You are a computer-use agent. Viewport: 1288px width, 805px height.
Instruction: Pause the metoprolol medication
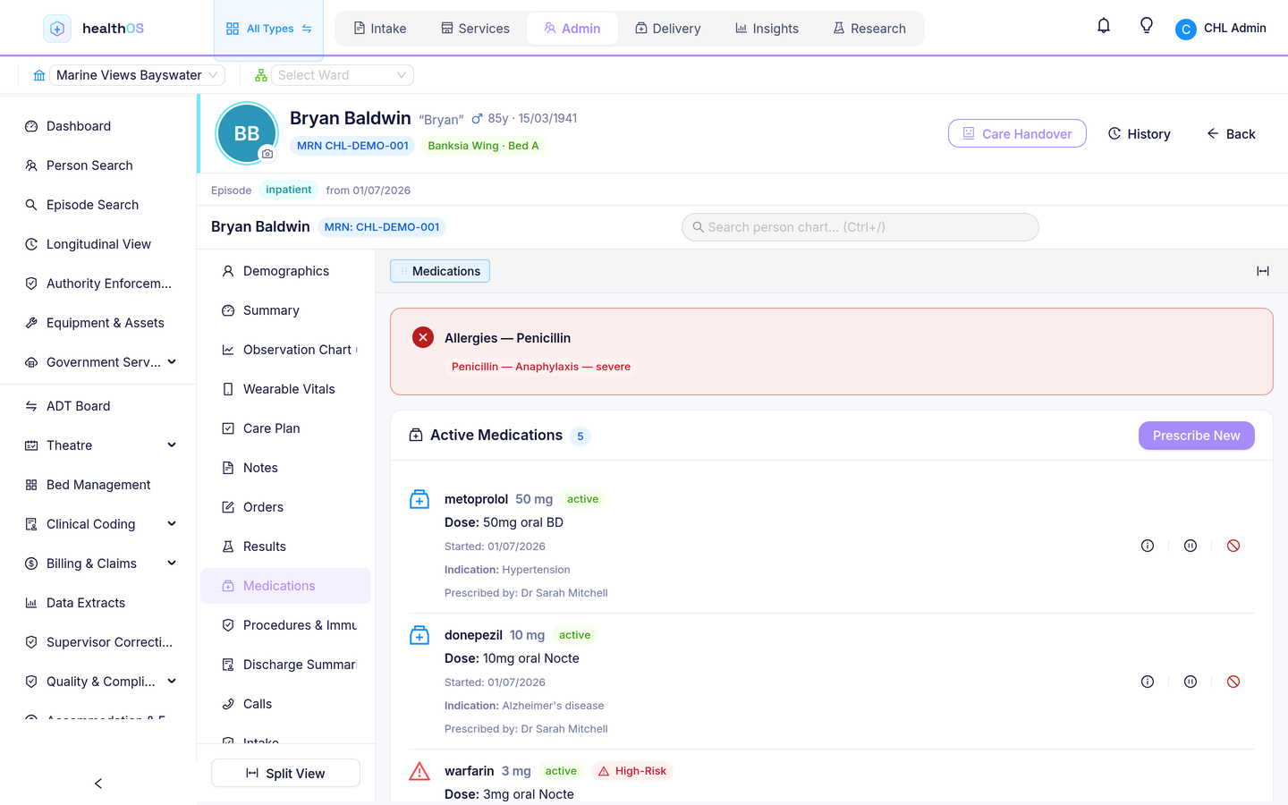tap(1191, 546)
